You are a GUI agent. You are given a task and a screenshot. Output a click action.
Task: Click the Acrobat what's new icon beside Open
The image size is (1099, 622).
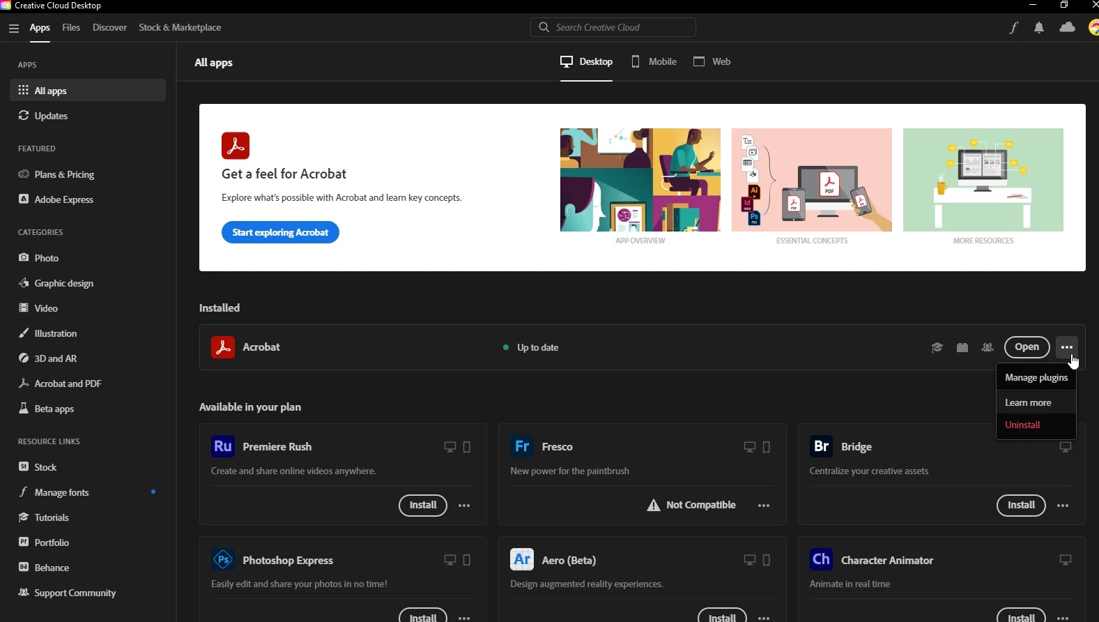962,347
